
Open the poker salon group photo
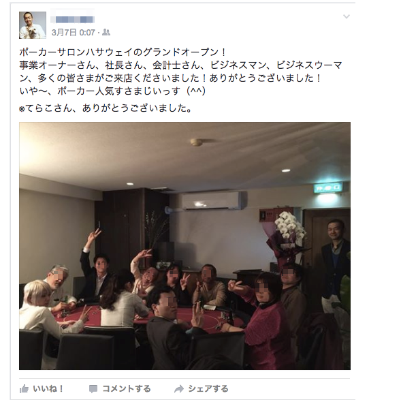(185, 246)
